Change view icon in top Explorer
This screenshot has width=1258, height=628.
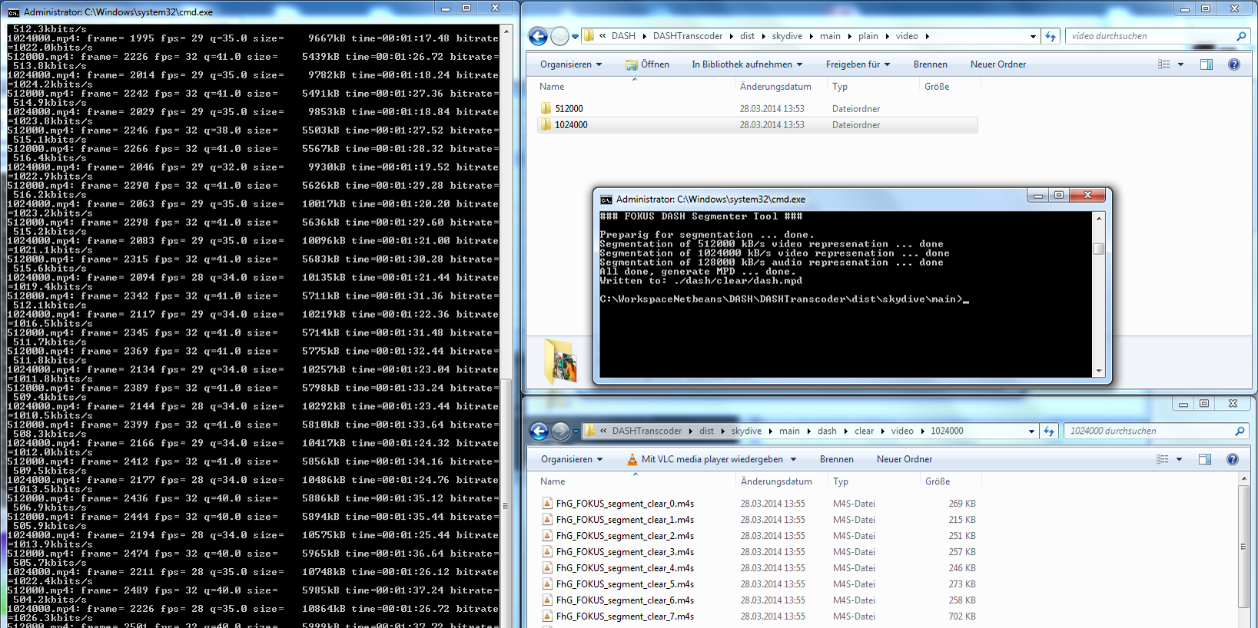1164,64
